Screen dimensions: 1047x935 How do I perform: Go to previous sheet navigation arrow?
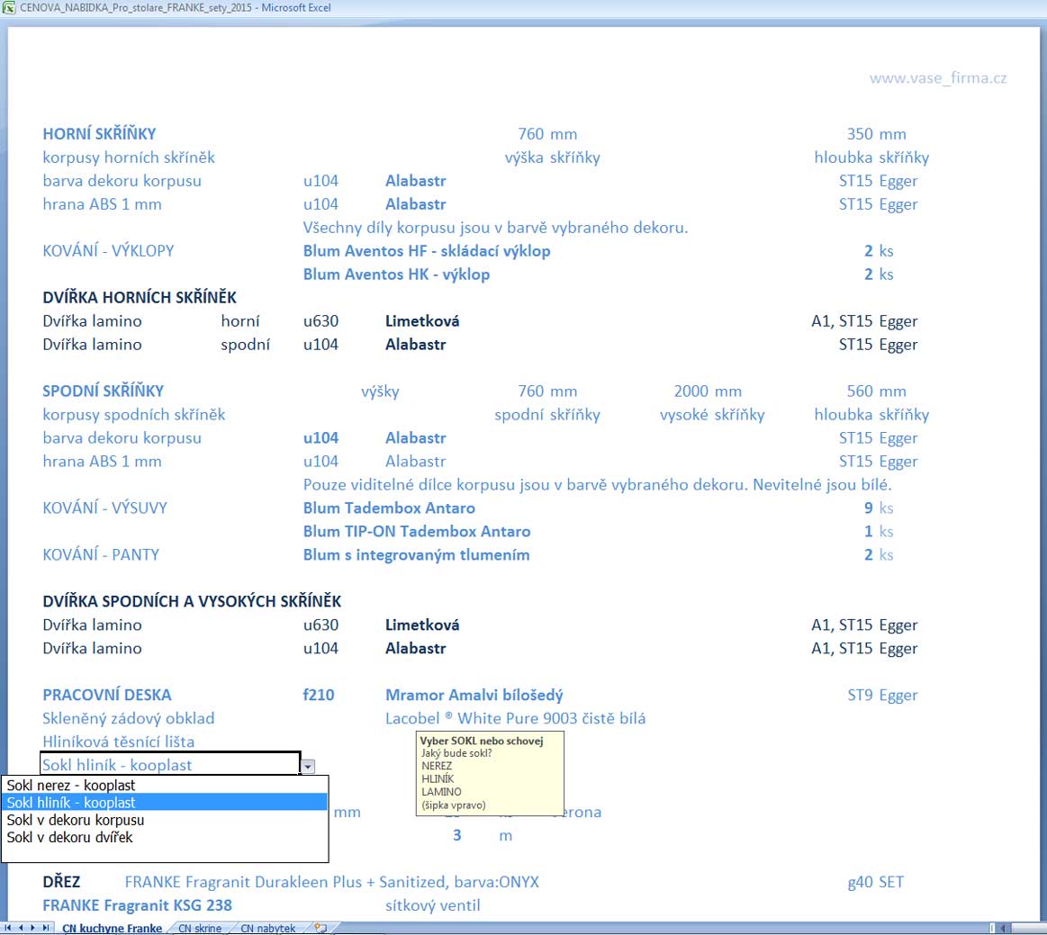point(21,928)
